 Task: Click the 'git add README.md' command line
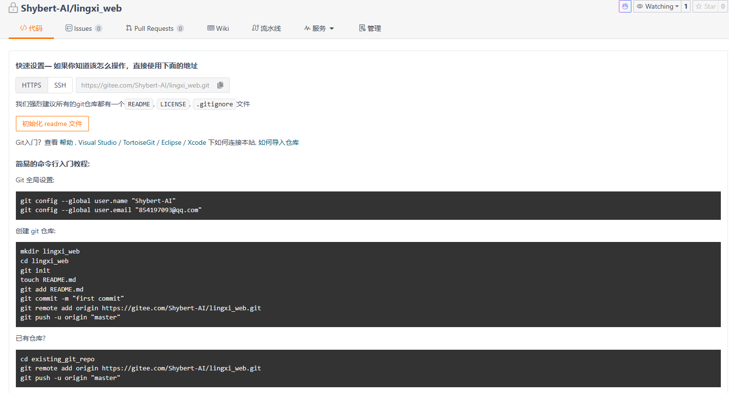(x=52, y=289)
